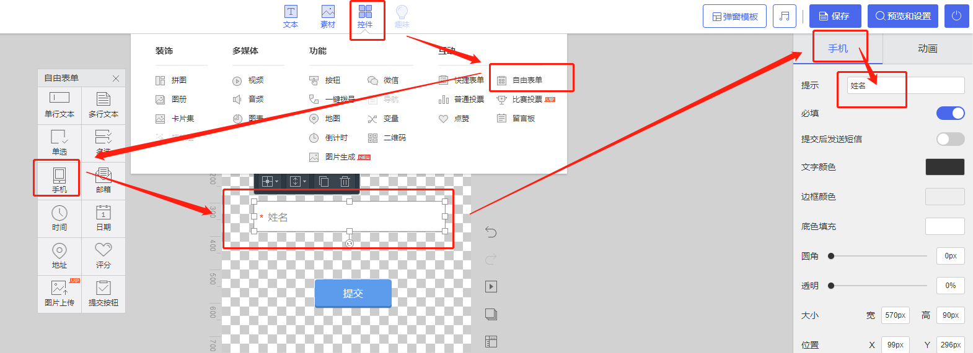Select 地图 function control
This screenshot has width=973, height=353.
coord(325,119)
